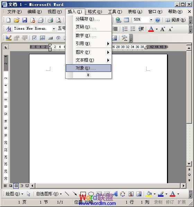Click the Tables and Borders icon

point(126,20)
